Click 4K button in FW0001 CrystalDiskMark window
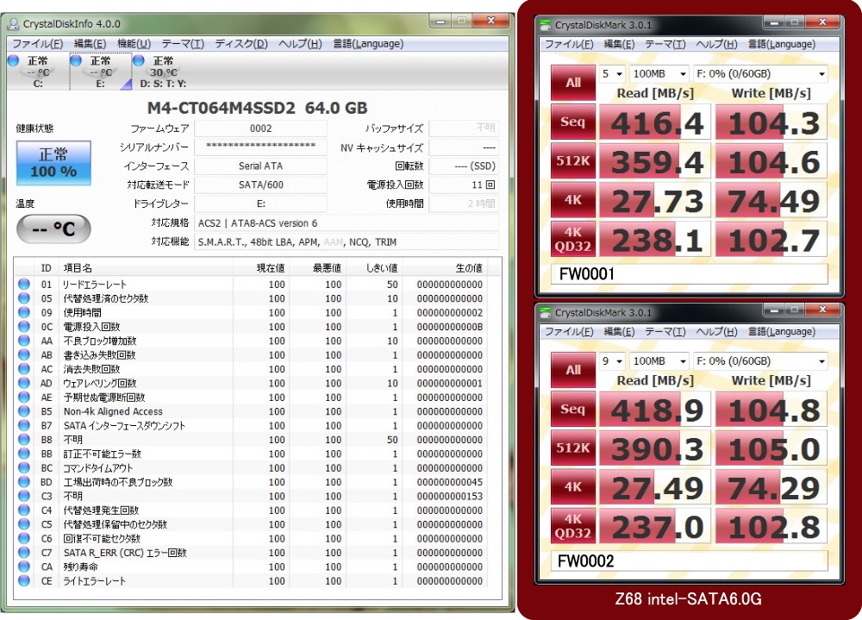The height and width of the screenshot is (620, 862). pos(573,200)
